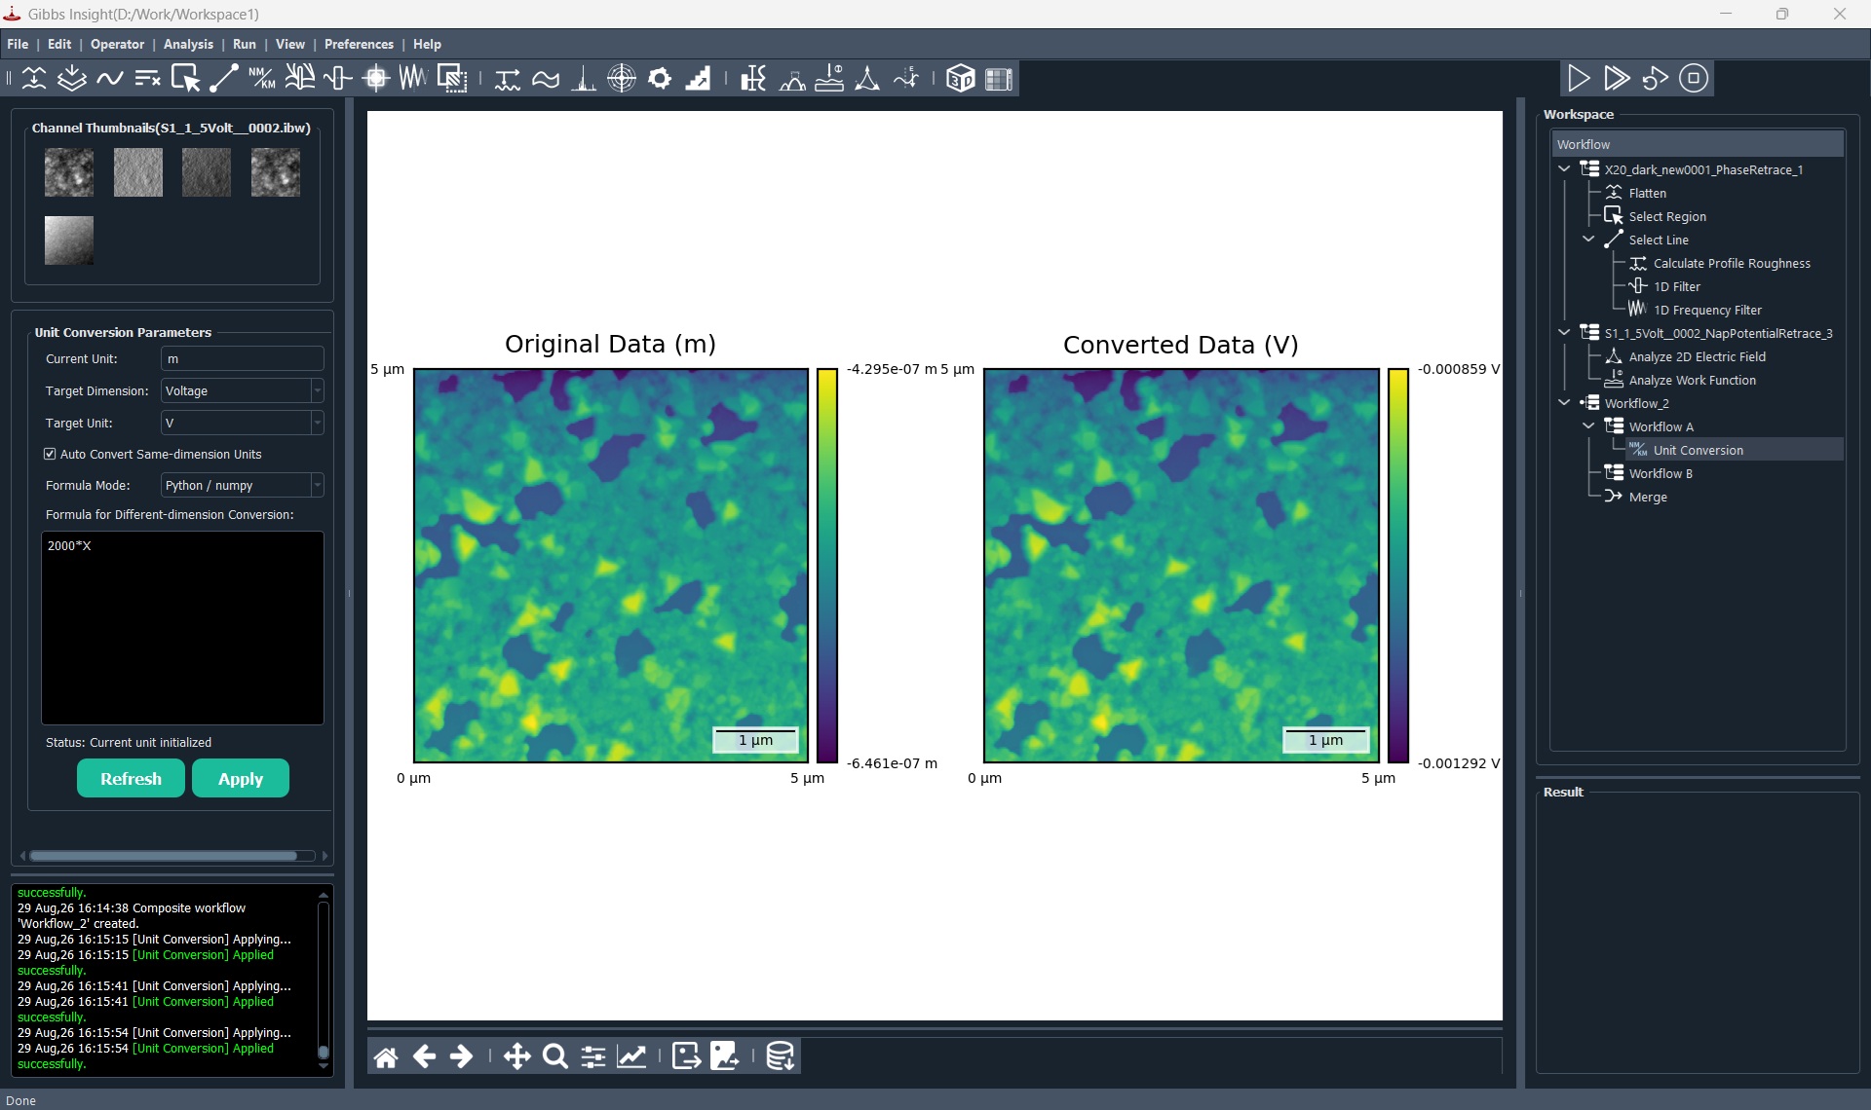Collapse the Select Line tree node

tap(1589, 239)
